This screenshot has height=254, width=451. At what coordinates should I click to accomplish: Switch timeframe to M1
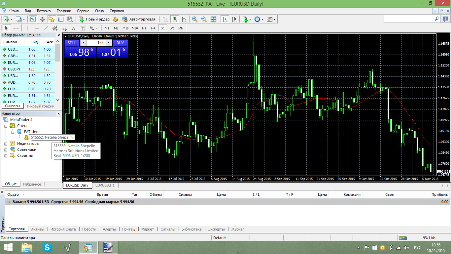(x=107, y=28)
